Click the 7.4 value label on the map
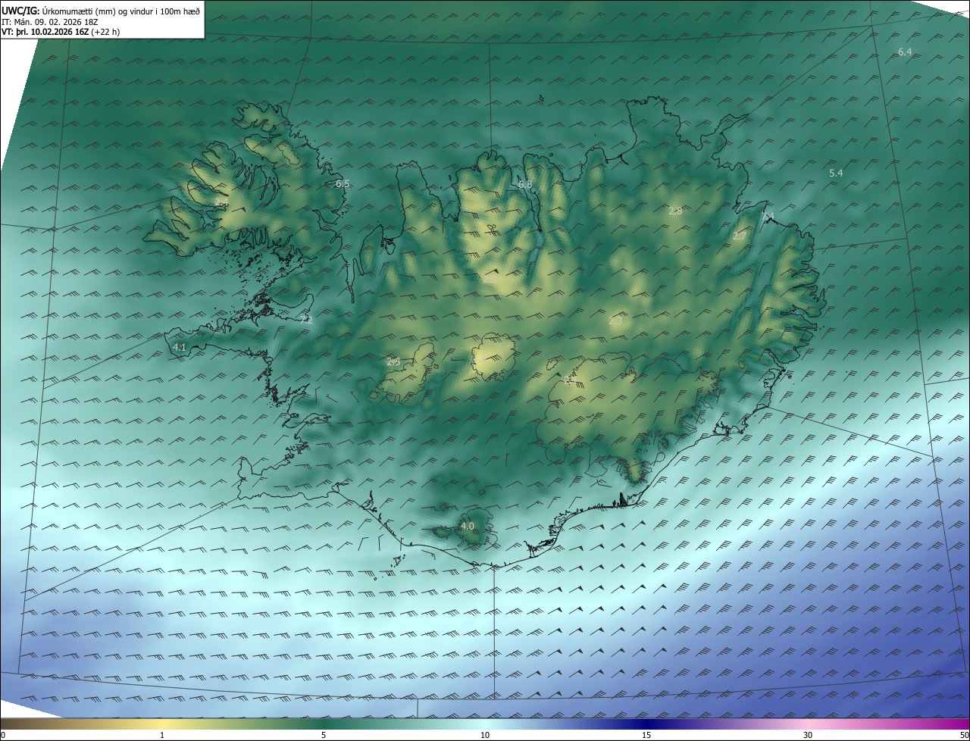The height and width of the screenshot is (741, 970). (768, 217)
